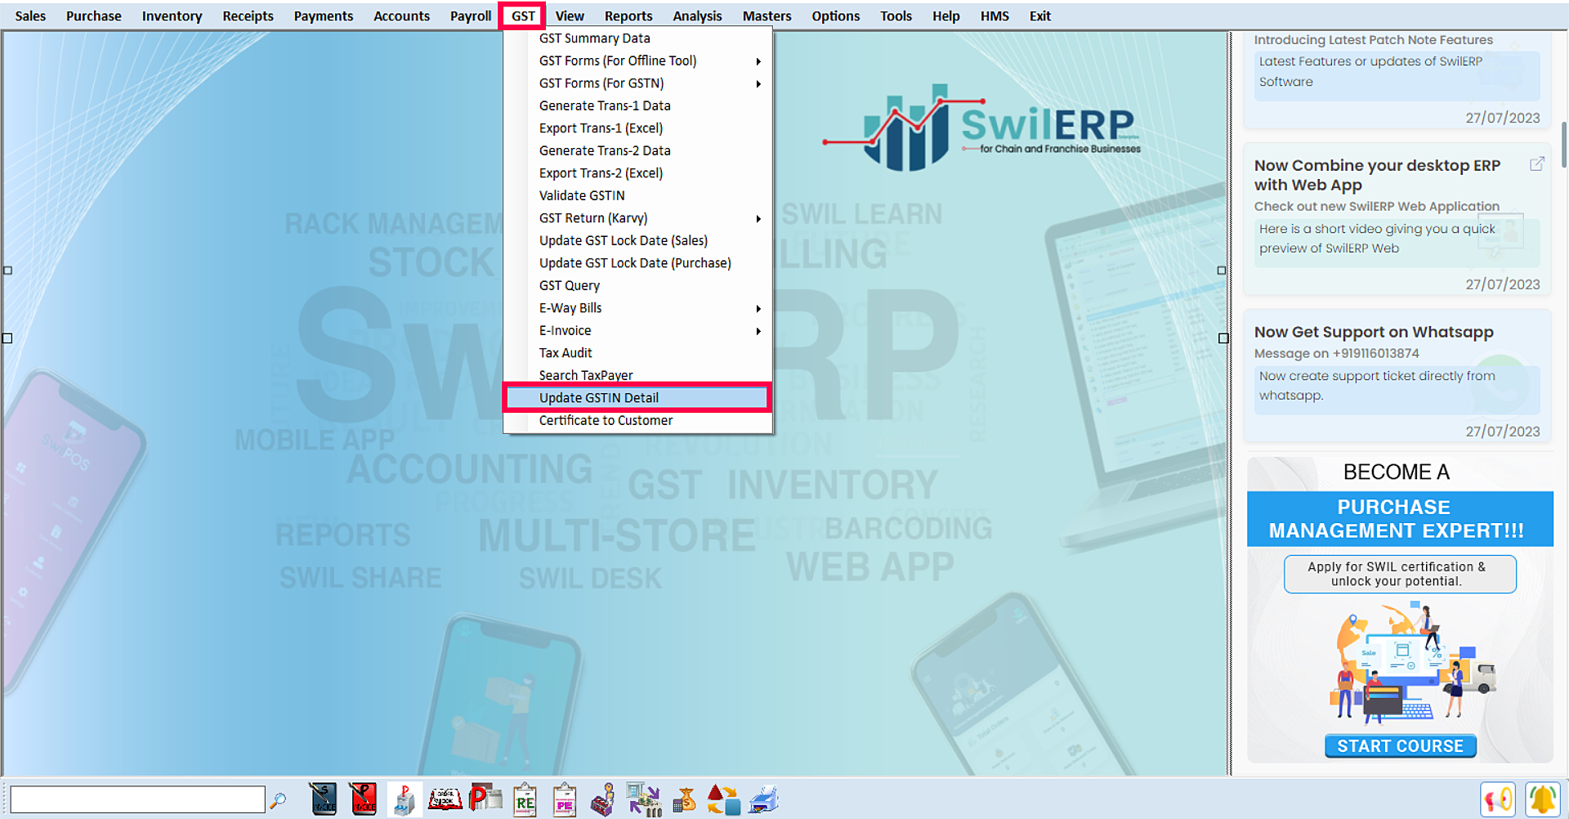Open the green RE clipboard icon
1569x819 pixels.
(525, 799)
